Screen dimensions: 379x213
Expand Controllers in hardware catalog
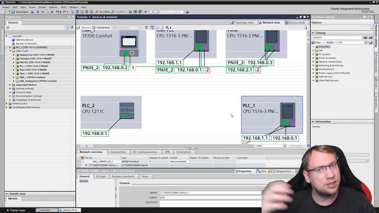(x=313, y=47)
